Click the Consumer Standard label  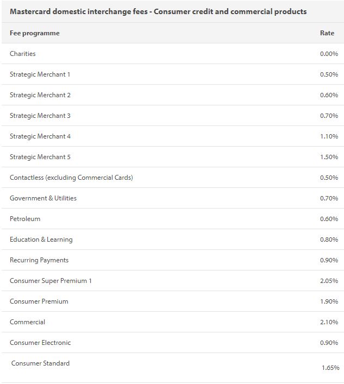pyautogui.click(x=40, y=363)
